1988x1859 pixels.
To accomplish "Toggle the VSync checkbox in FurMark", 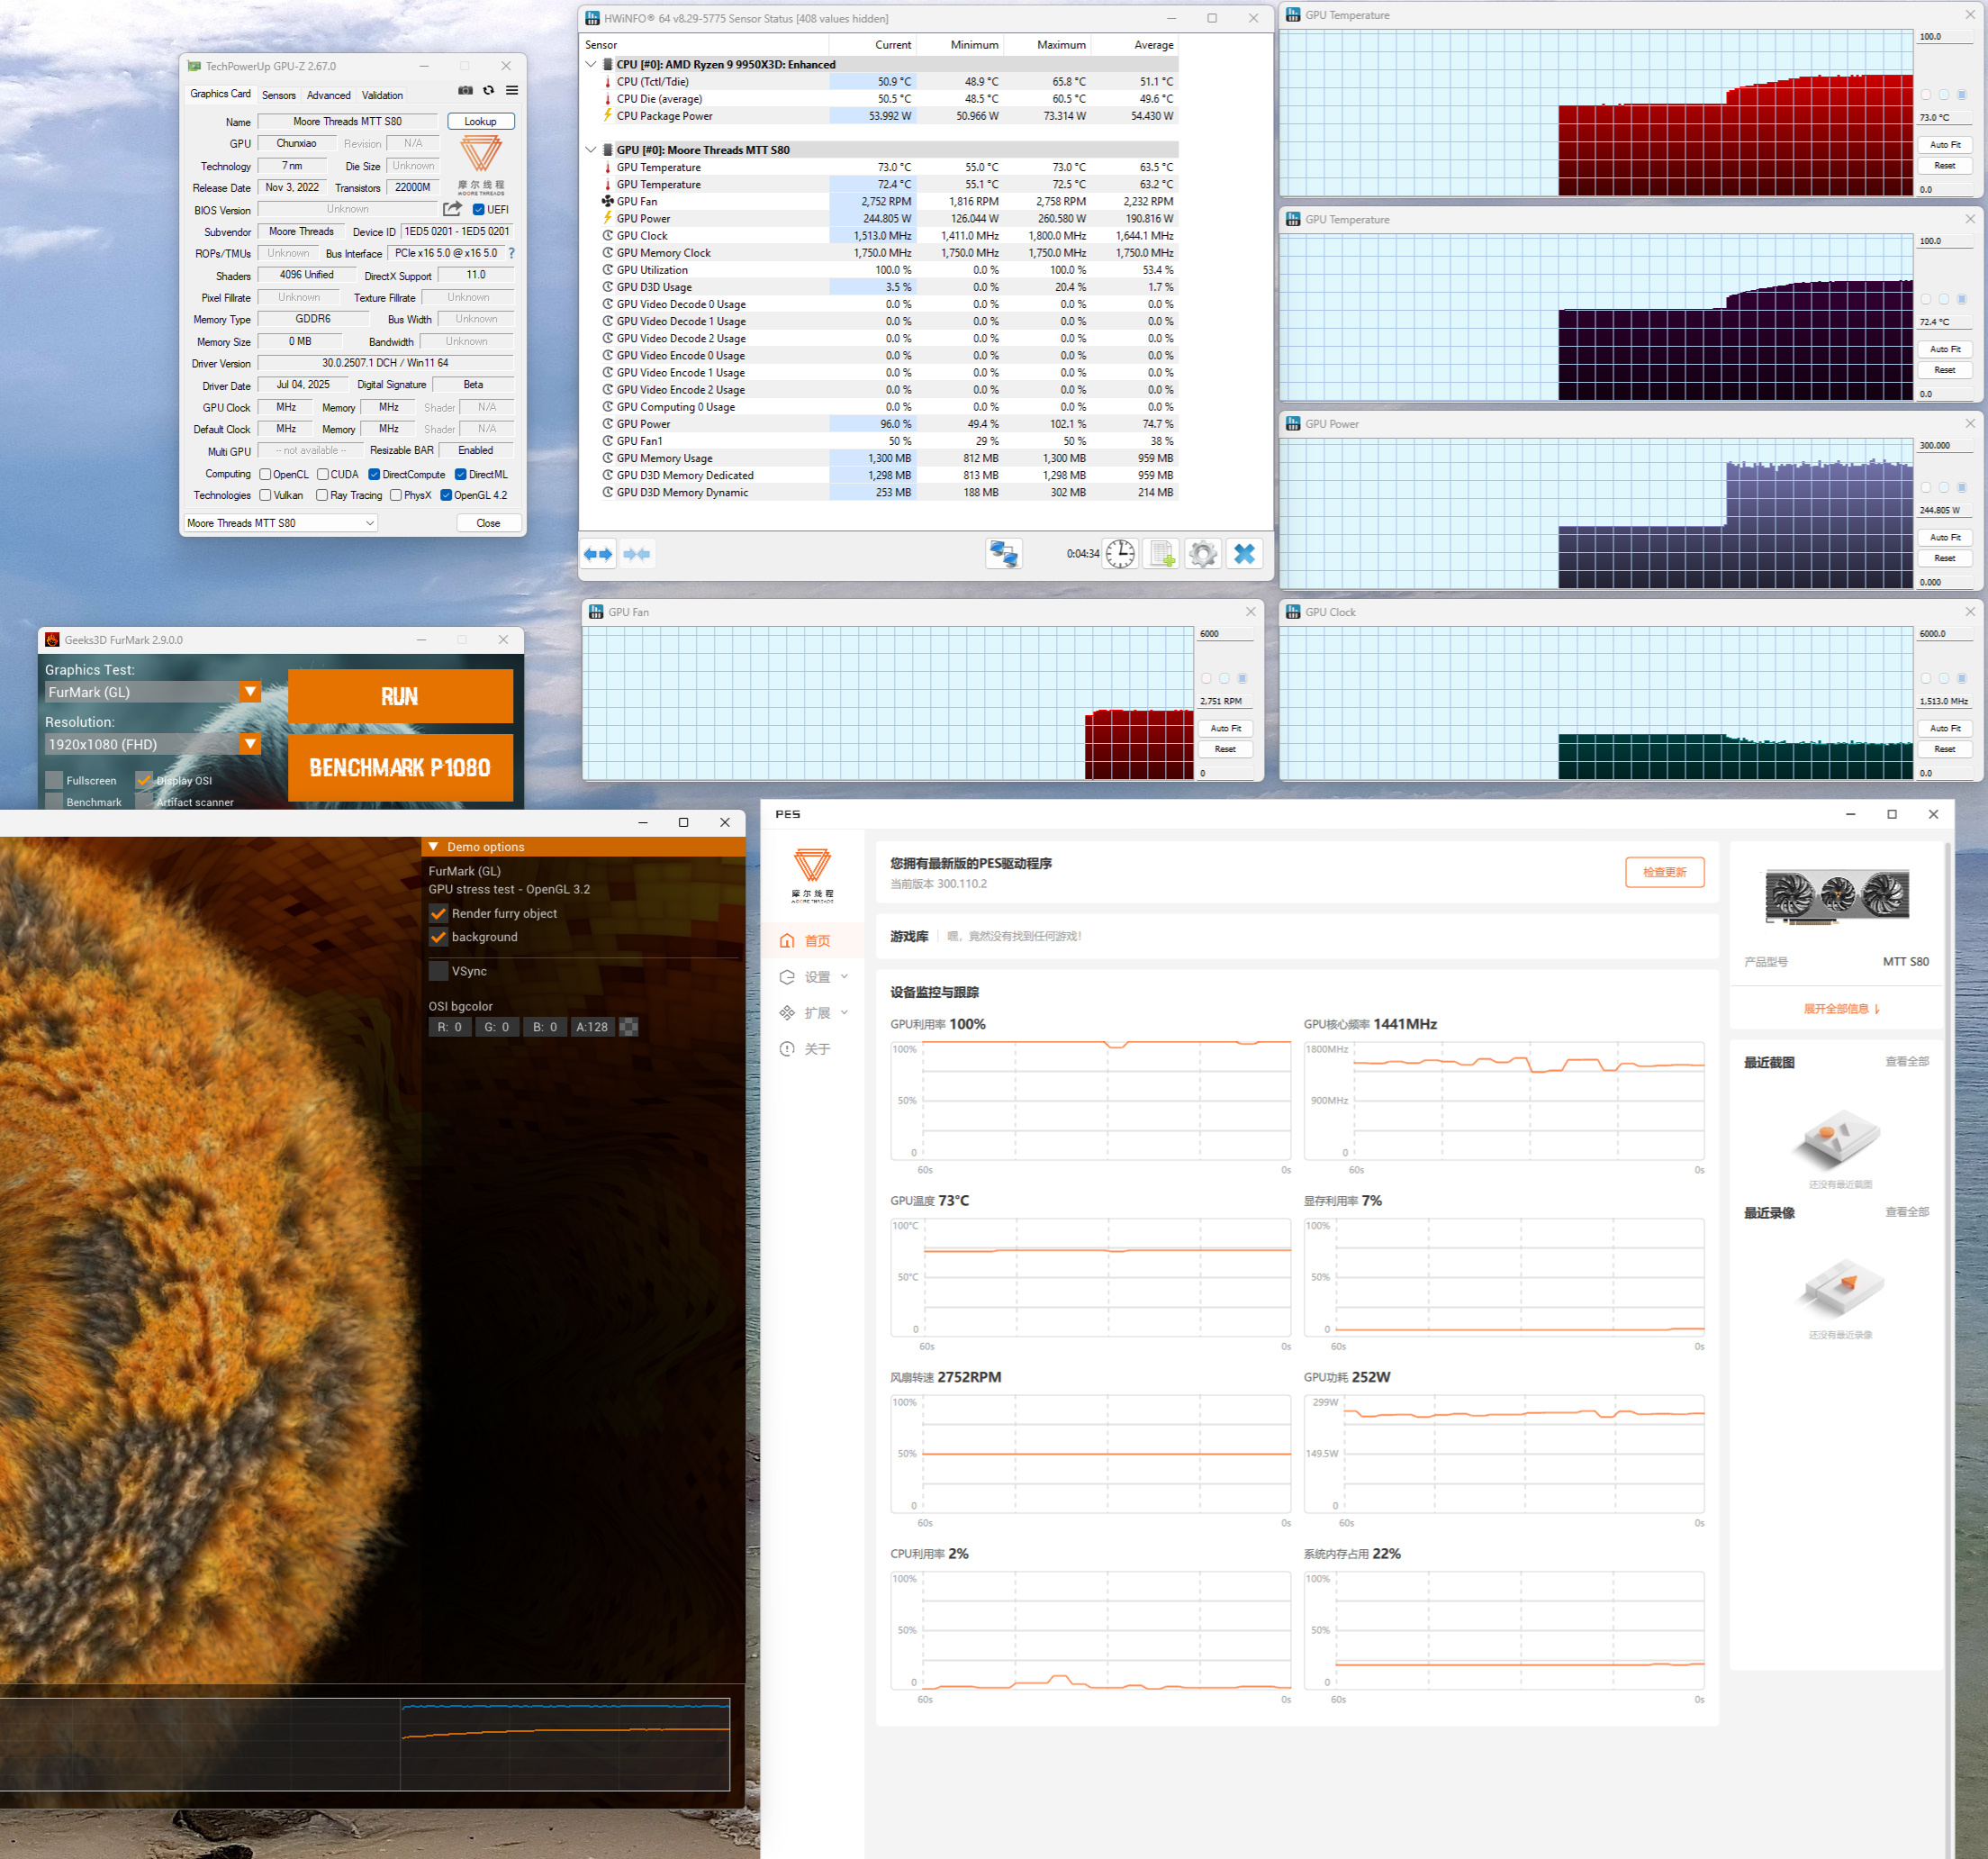I will [438, 972].
